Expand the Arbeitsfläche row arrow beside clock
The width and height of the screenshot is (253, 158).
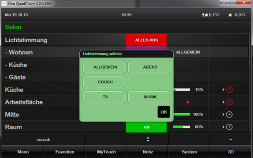[223, 102]
